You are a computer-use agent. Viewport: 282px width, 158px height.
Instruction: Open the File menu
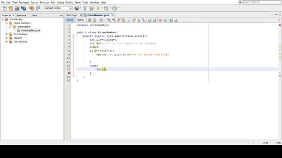[x=3, y=3]
